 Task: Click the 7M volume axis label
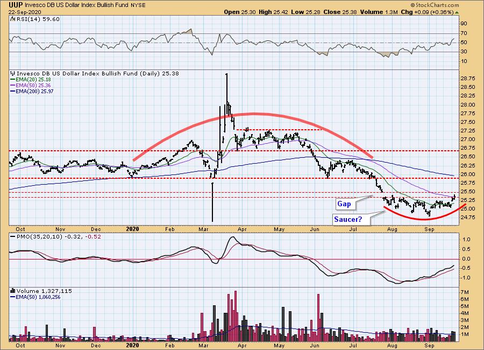[465, 292]
